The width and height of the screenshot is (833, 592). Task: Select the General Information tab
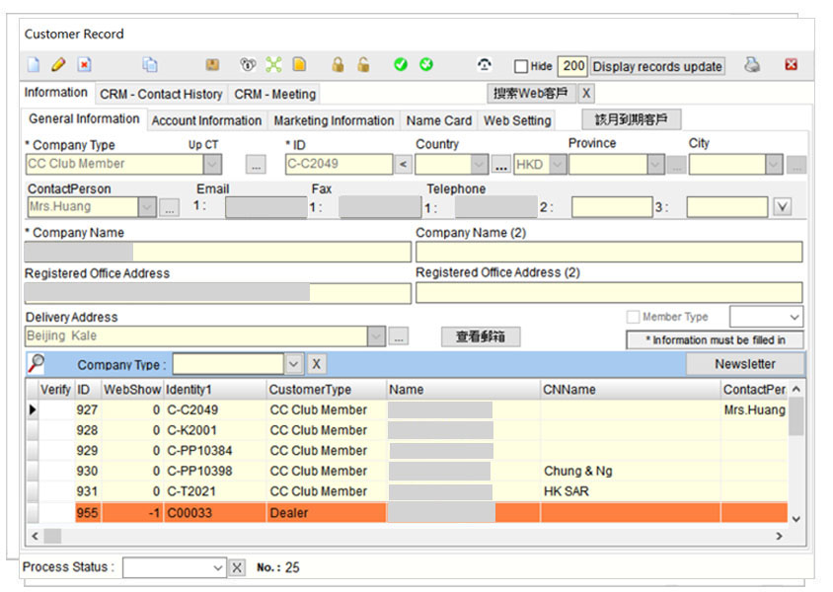[84, 119]
